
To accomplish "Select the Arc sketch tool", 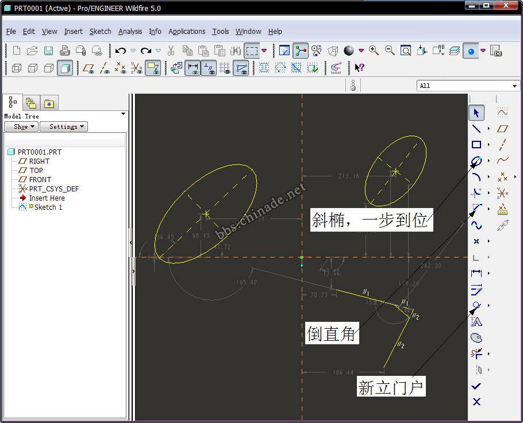I will (x=476, y=177).
